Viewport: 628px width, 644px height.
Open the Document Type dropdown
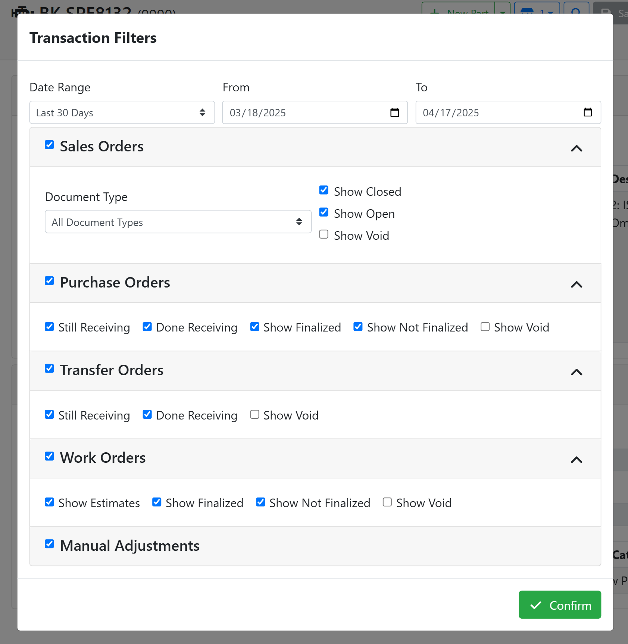[178, 222]
